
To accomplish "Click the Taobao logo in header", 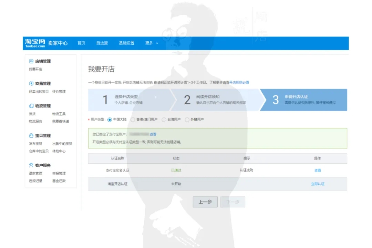I will [x=35, y=43].
